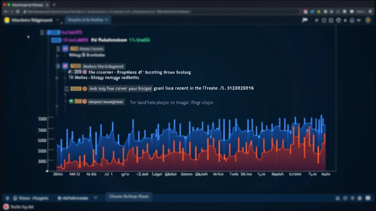376x211 pixels.
Task: Click the highlighted button in the bottom center bar
Action: click(x=129, y=197)
